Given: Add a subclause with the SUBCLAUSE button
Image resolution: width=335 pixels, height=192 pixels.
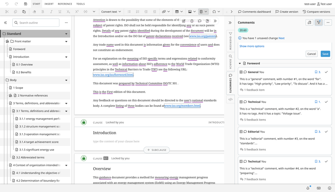Looking at the screenshot, I should pyautogui.click(x=157, y=150).
